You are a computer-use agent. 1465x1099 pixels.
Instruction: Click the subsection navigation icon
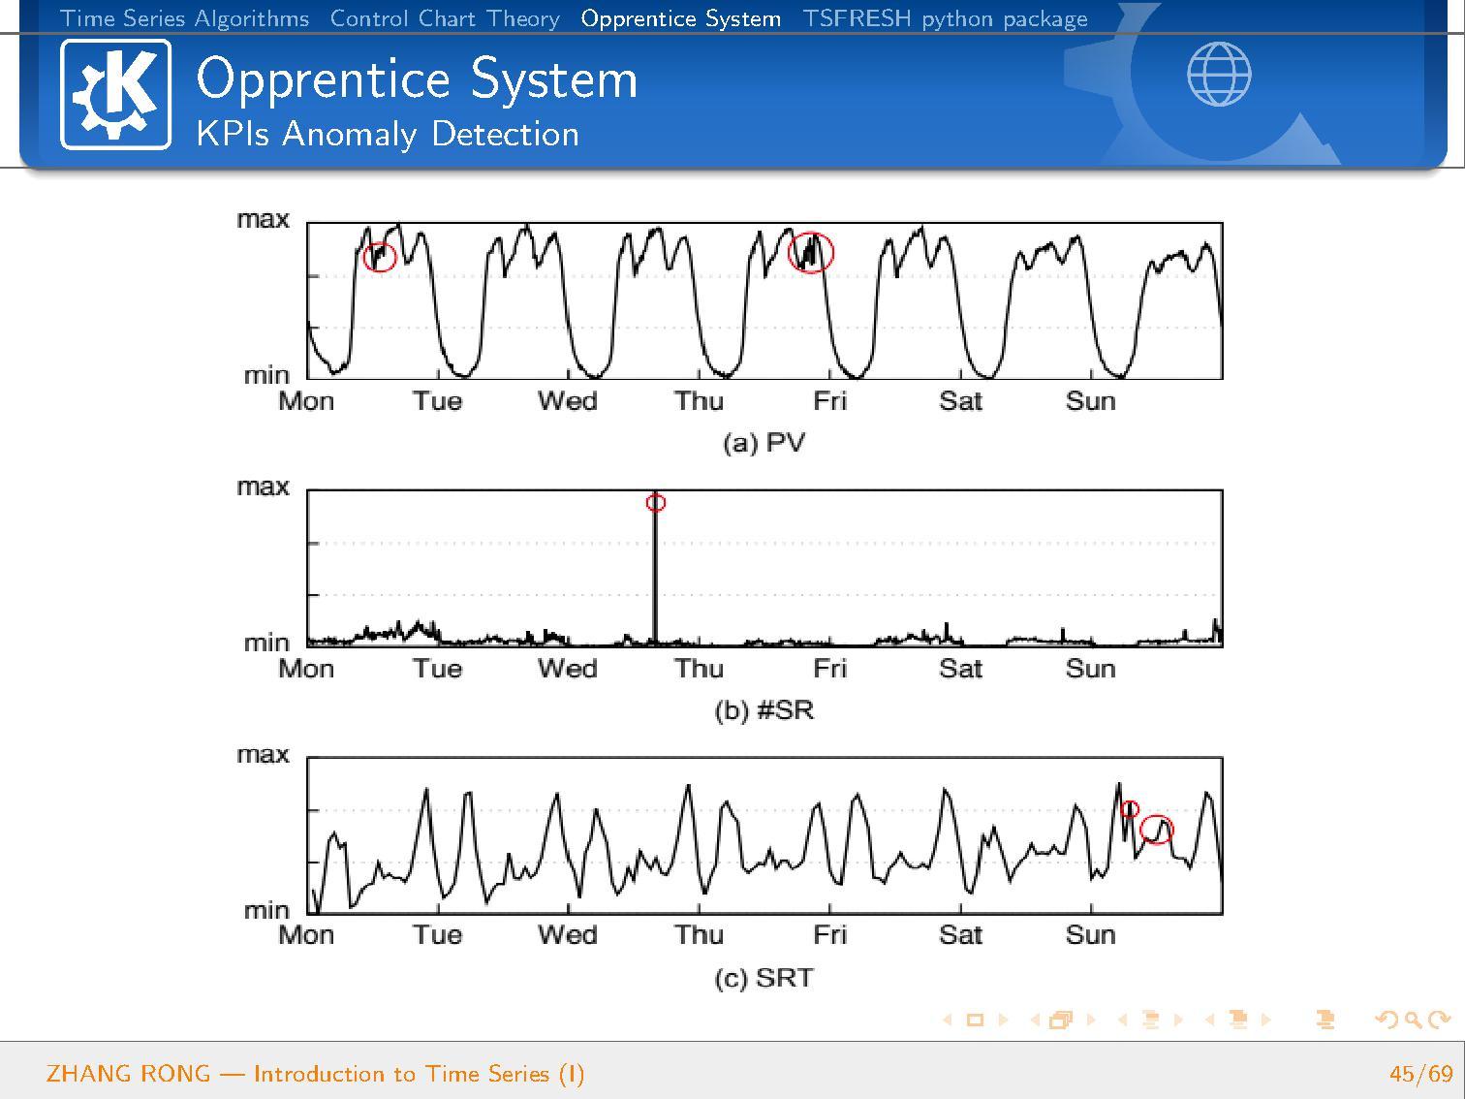pos(1151,1020)
